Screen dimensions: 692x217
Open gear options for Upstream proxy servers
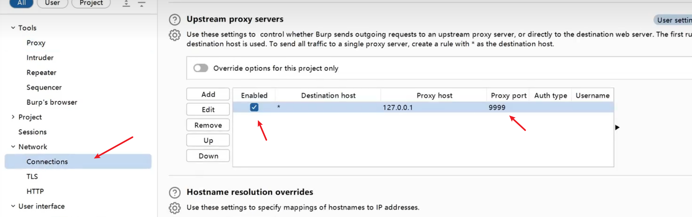(x=175, y=35)
